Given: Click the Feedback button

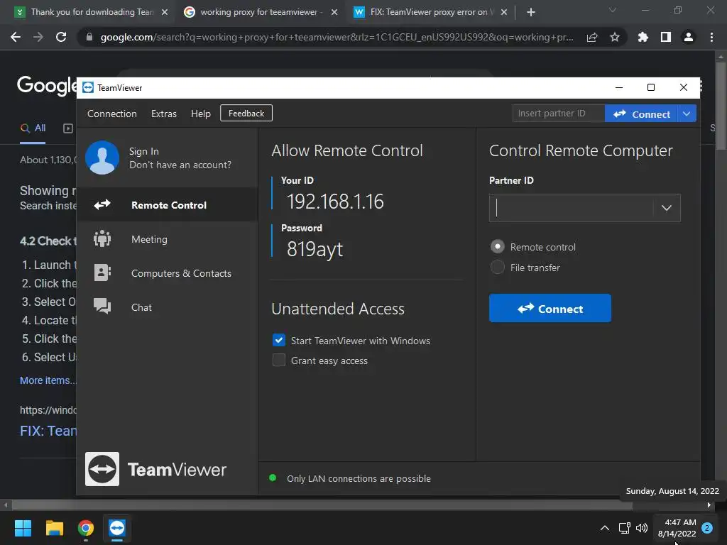Looking at the screenshot, I should (x=246, y=113).
